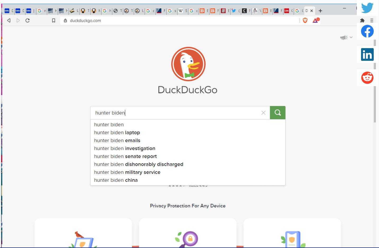
Task: Expand the chevron next to the megaphone
Action: click(351, 37)
